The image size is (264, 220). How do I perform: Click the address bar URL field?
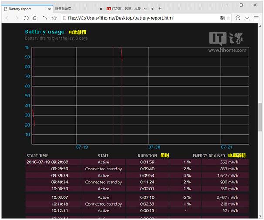pyautogui.click(x=142, y=18)
